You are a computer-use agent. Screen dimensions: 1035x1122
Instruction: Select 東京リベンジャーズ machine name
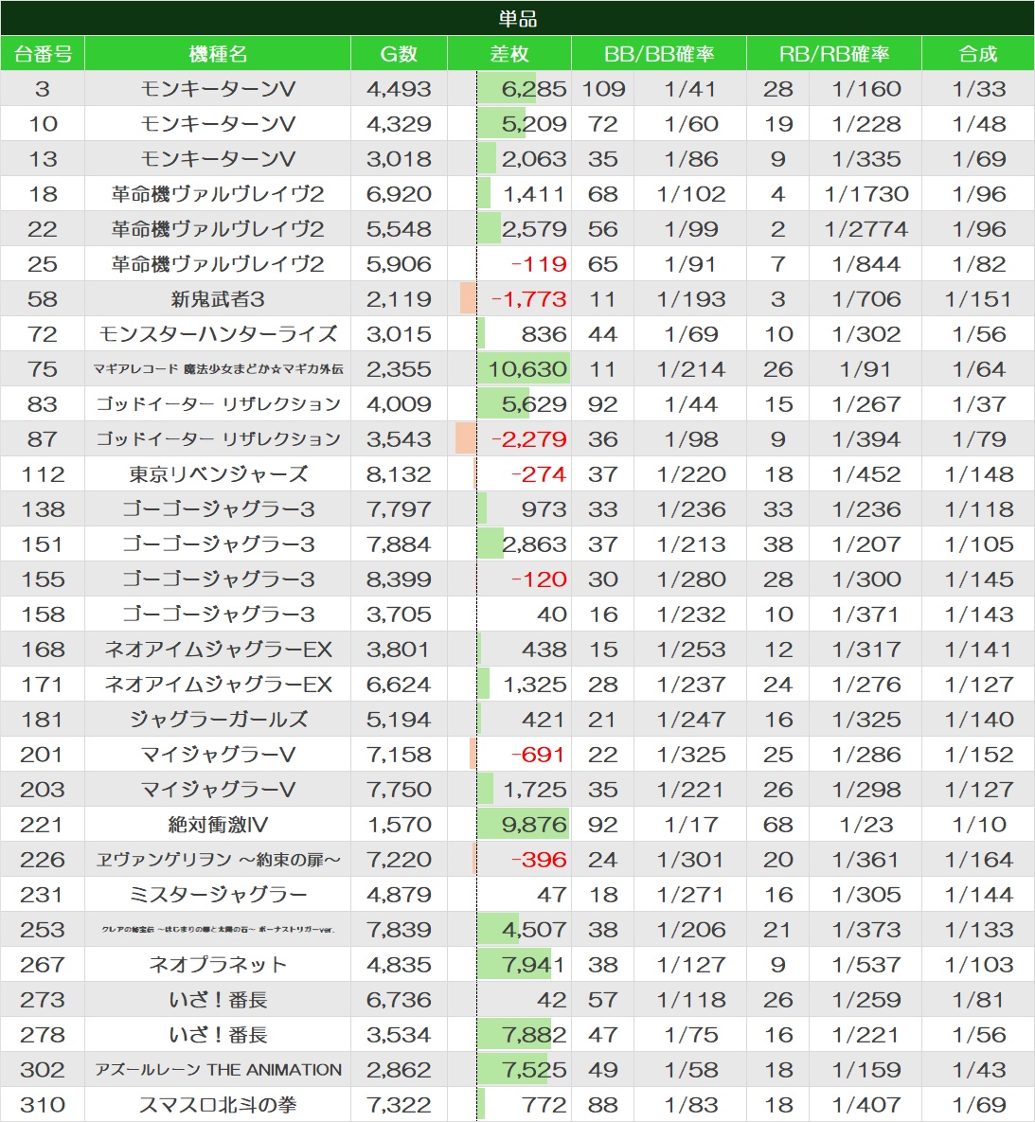(x=218, y=474)
